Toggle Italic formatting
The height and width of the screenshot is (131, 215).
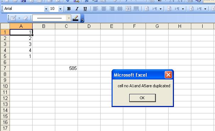pyautogui.click(x=77, y=9)
